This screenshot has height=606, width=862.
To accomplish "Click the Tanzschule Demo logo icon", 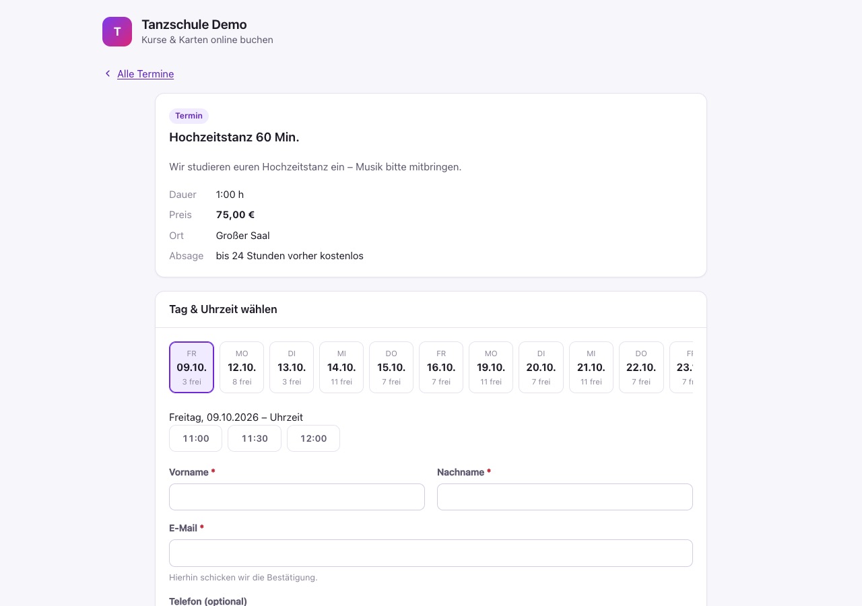I will tap(117, 32).
